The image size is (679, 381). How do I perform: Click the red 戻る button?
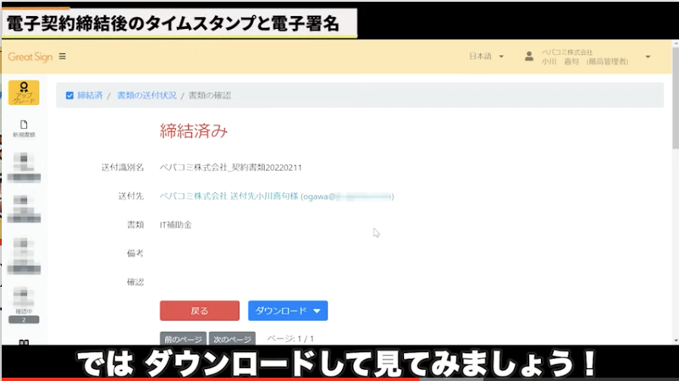pos(199,311)
